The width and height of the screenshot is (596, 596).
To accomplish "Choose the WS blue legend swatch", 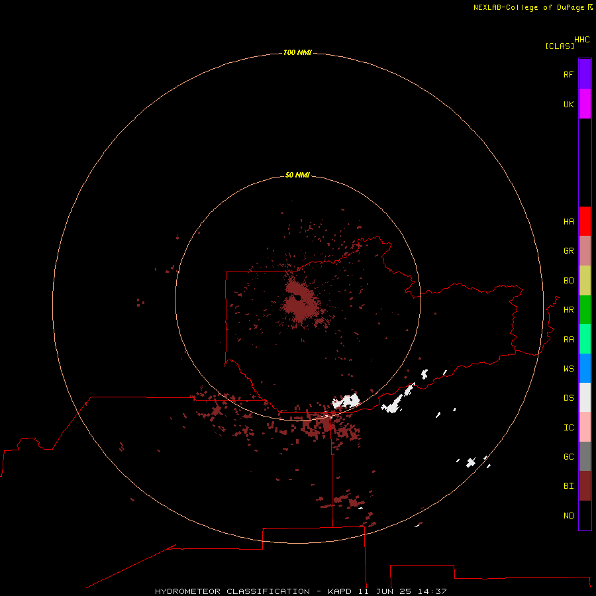I will click(x=585, y=368).
